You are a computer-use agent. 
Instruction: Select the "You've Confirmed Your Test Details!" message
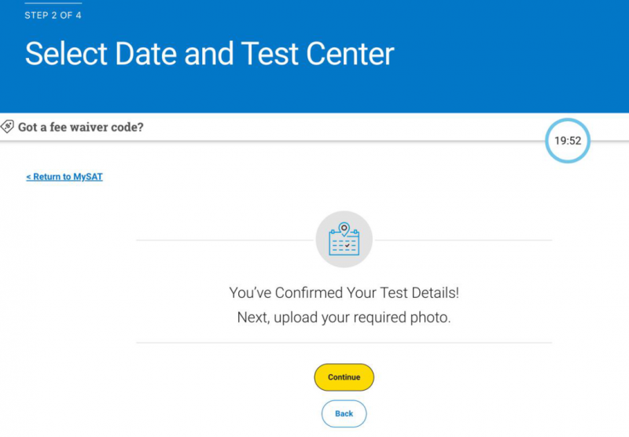click(344, 293)
